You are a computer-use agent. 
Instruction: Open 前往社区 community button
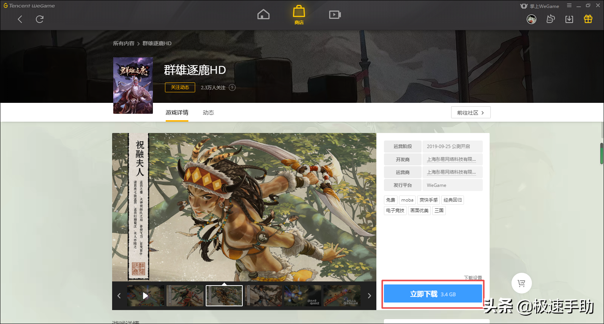tap(470, 113)
